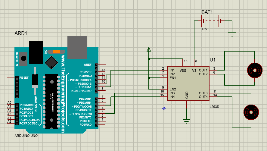This screenshot has width=267, height=151.
Task: Click the wire junction dot at EN1
Action: (149, 78)
